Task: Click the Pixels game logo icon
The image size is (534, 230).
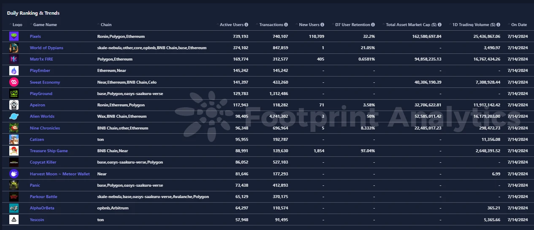Action: click(x=14, y=37)
